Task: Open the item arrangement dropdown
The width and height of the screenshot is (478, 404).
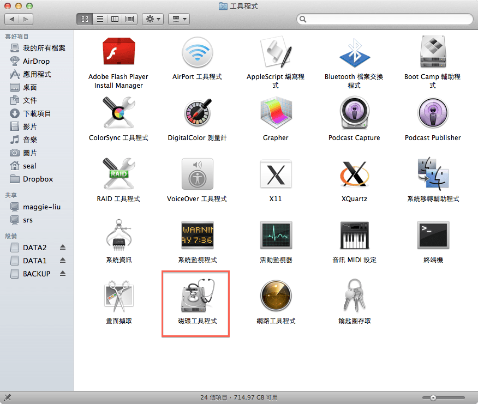Action: (178, 19)
